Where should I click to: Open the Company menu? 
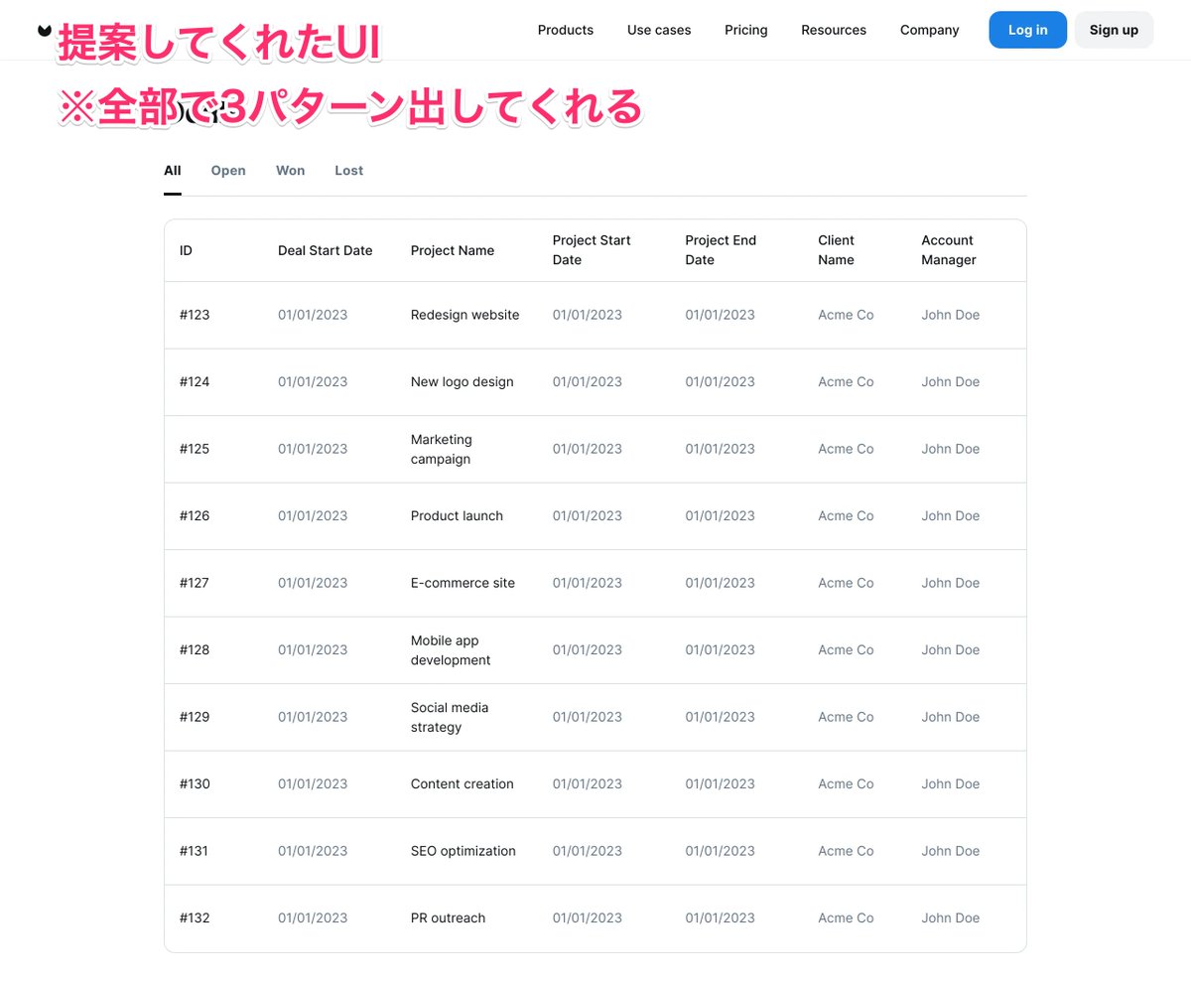930,30
